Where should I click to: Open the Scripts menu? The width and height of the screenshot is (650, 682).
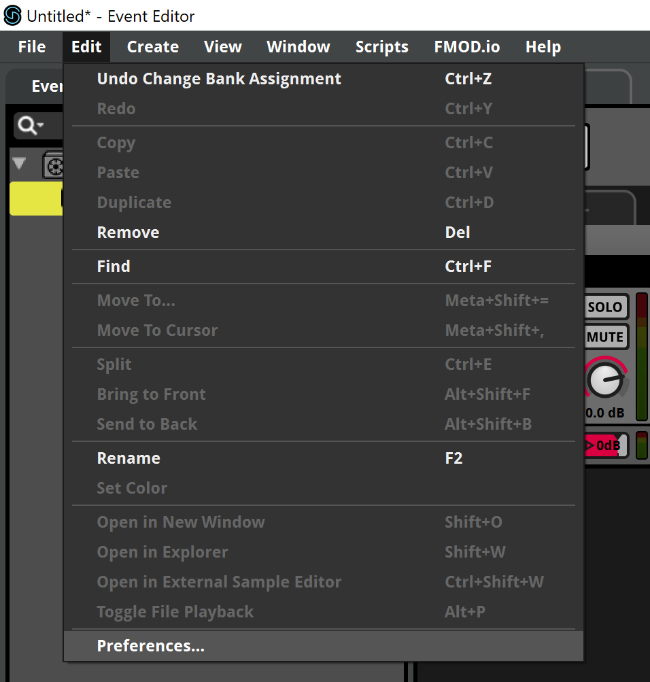(381, 46)
